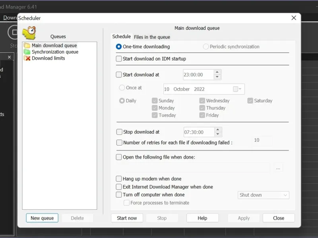Screen dimensions: 318x238
Task: Enable Number of retries for each file
Action: point(119,143)
